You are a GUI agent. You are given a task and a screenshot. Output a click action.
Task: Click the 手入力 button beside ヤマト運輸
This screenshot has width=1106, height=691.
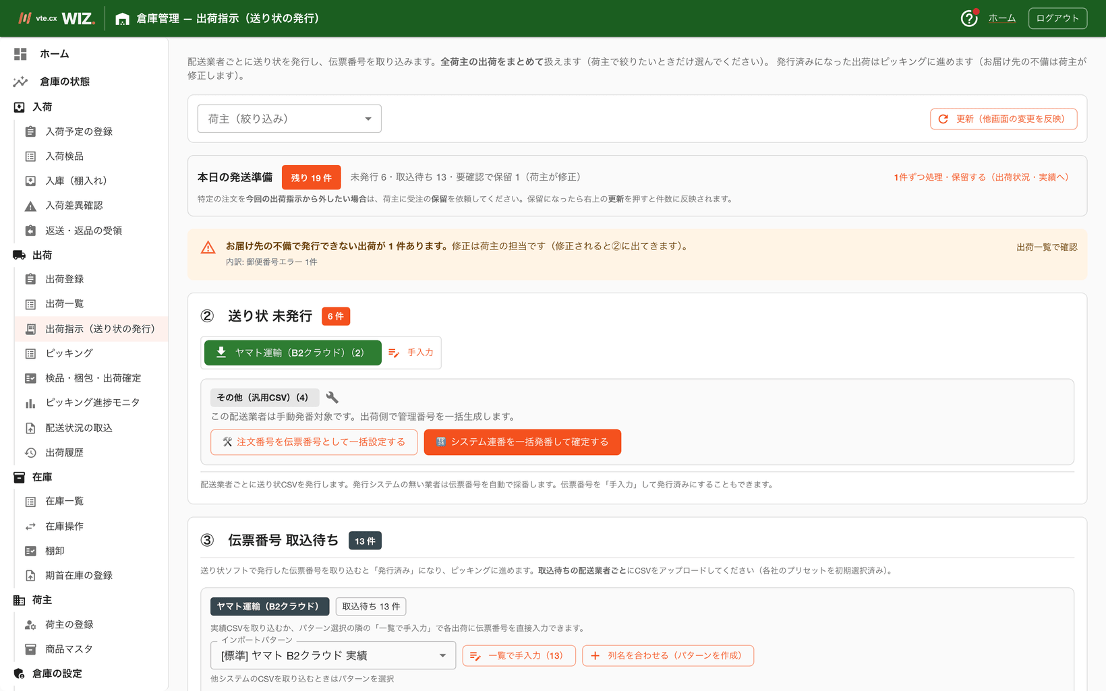click(411, 353)
